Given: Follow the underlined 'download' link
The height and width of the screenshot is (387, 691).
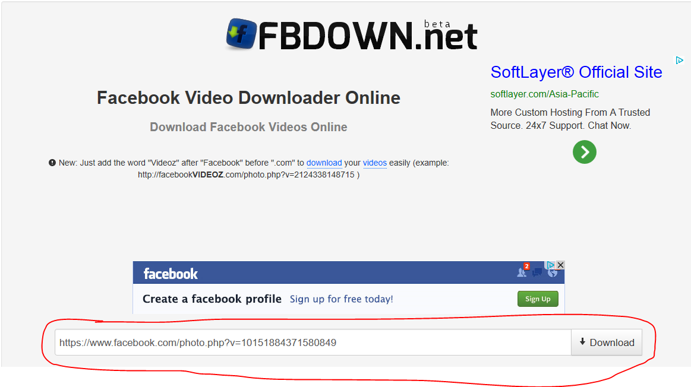Looking at the screenshot, I should pyautogui.click(x=324, y=163).
